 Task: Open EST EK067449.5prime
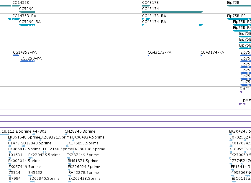click(x=25, y=167)
